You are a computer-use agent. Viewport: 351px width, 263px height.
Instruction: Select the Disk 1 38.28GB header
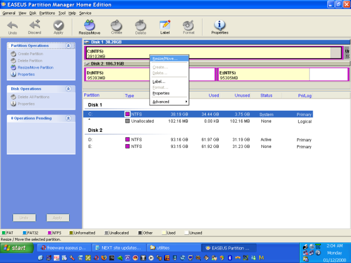[217, 42]
